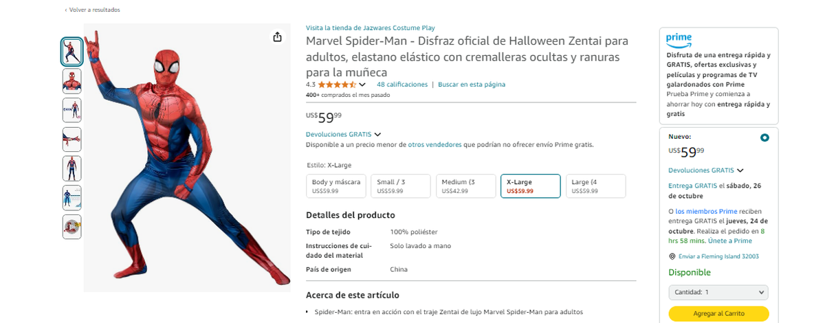The width and height of the screenshot is (825, 323).
Task: Select the Body y máscara style option
Action: 335,186
